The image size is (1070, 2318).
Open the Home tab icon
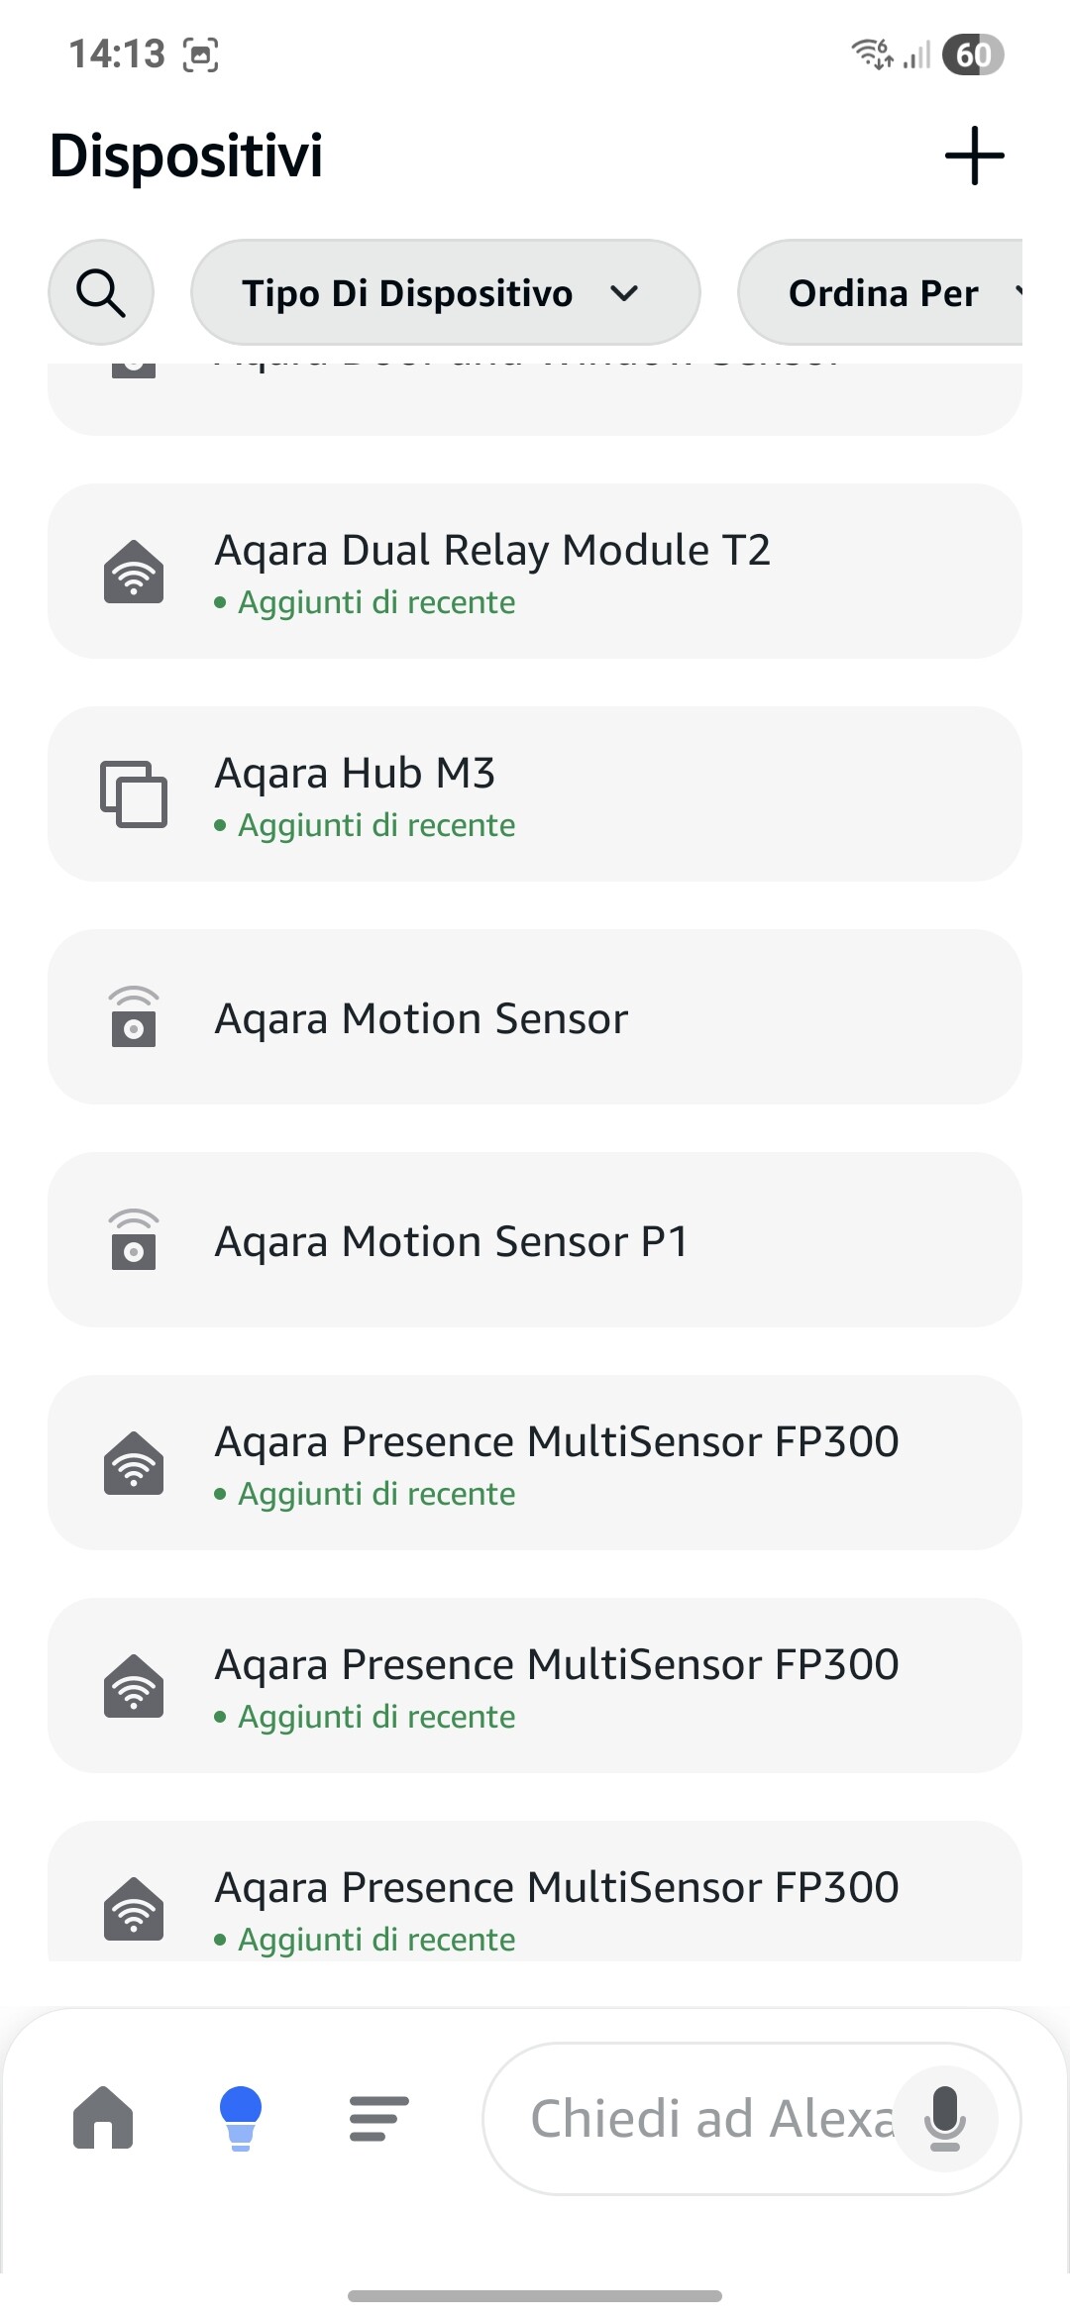(103, 2118)
